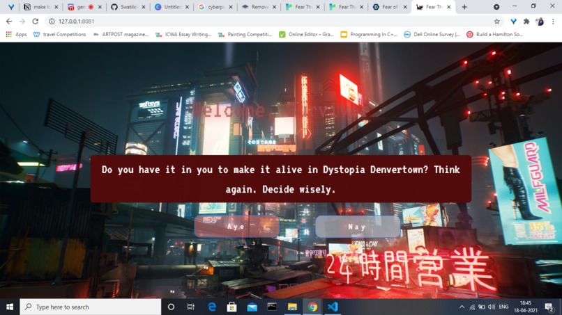Image resolution: width=562 pixels, height=315 pixels.
Task: Open the Extensions puzzle menu
Action: [526, 22]
